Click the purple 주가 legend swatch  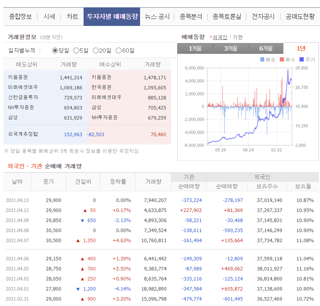[x=301, y=59]
